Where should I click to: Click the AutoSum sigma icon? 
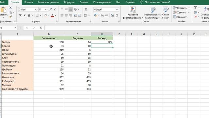[x=196, y=8]
